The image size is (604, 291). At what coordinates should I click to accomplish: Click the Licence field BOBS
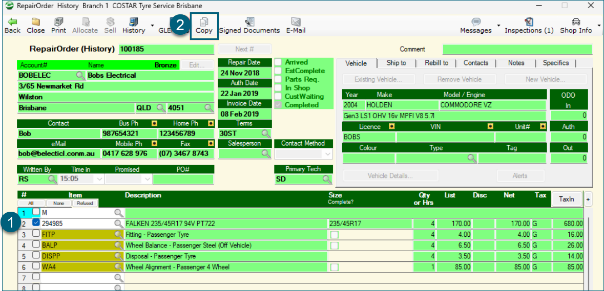tap(369, 137)
